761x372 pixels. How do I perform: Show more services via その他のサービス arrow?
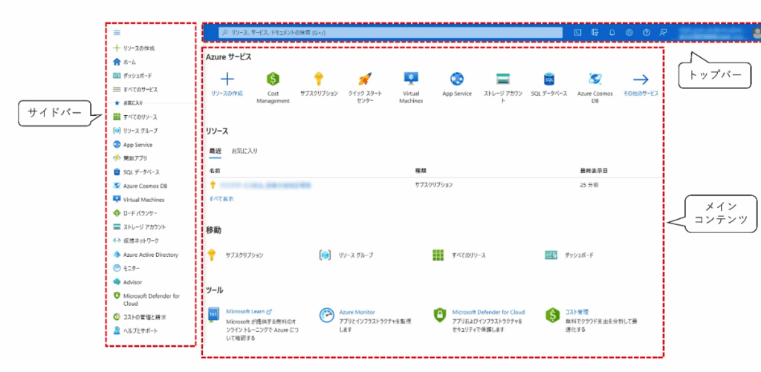click(x=641, y=79)
